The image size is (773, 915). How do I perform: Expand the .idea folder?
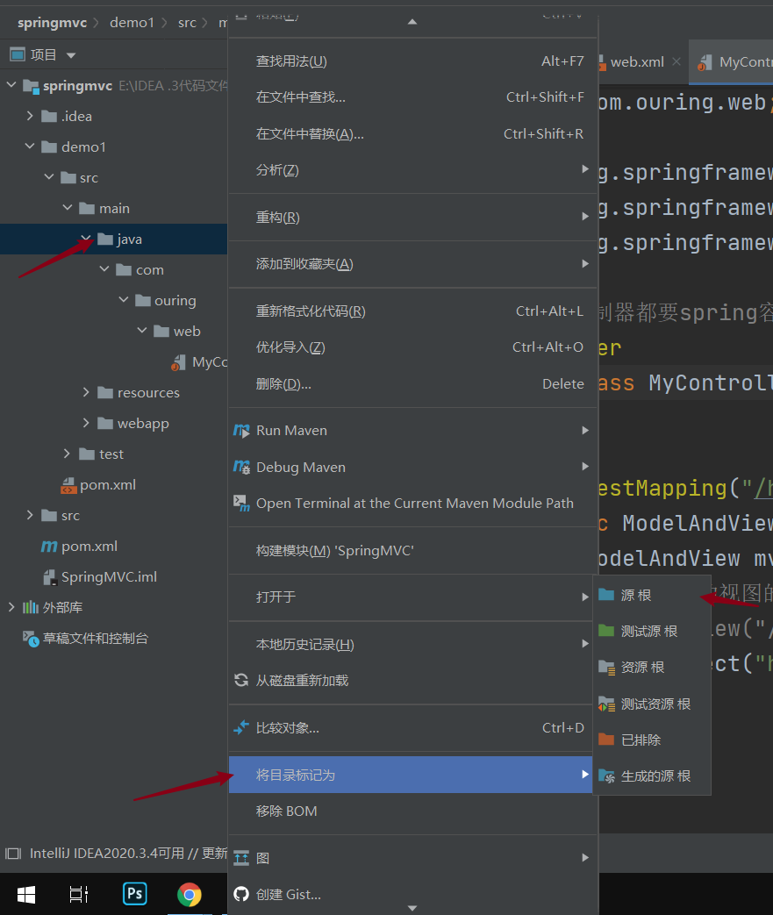(x=30, y=116)
